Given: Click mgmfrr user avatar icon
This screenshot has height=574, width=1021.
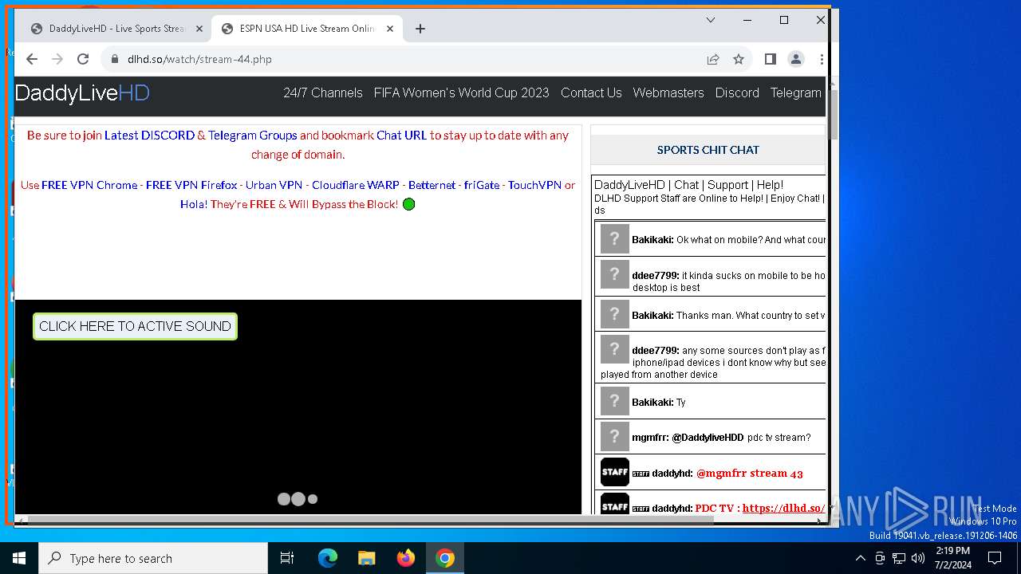Looking at the screenshot, I should point(615,437).
